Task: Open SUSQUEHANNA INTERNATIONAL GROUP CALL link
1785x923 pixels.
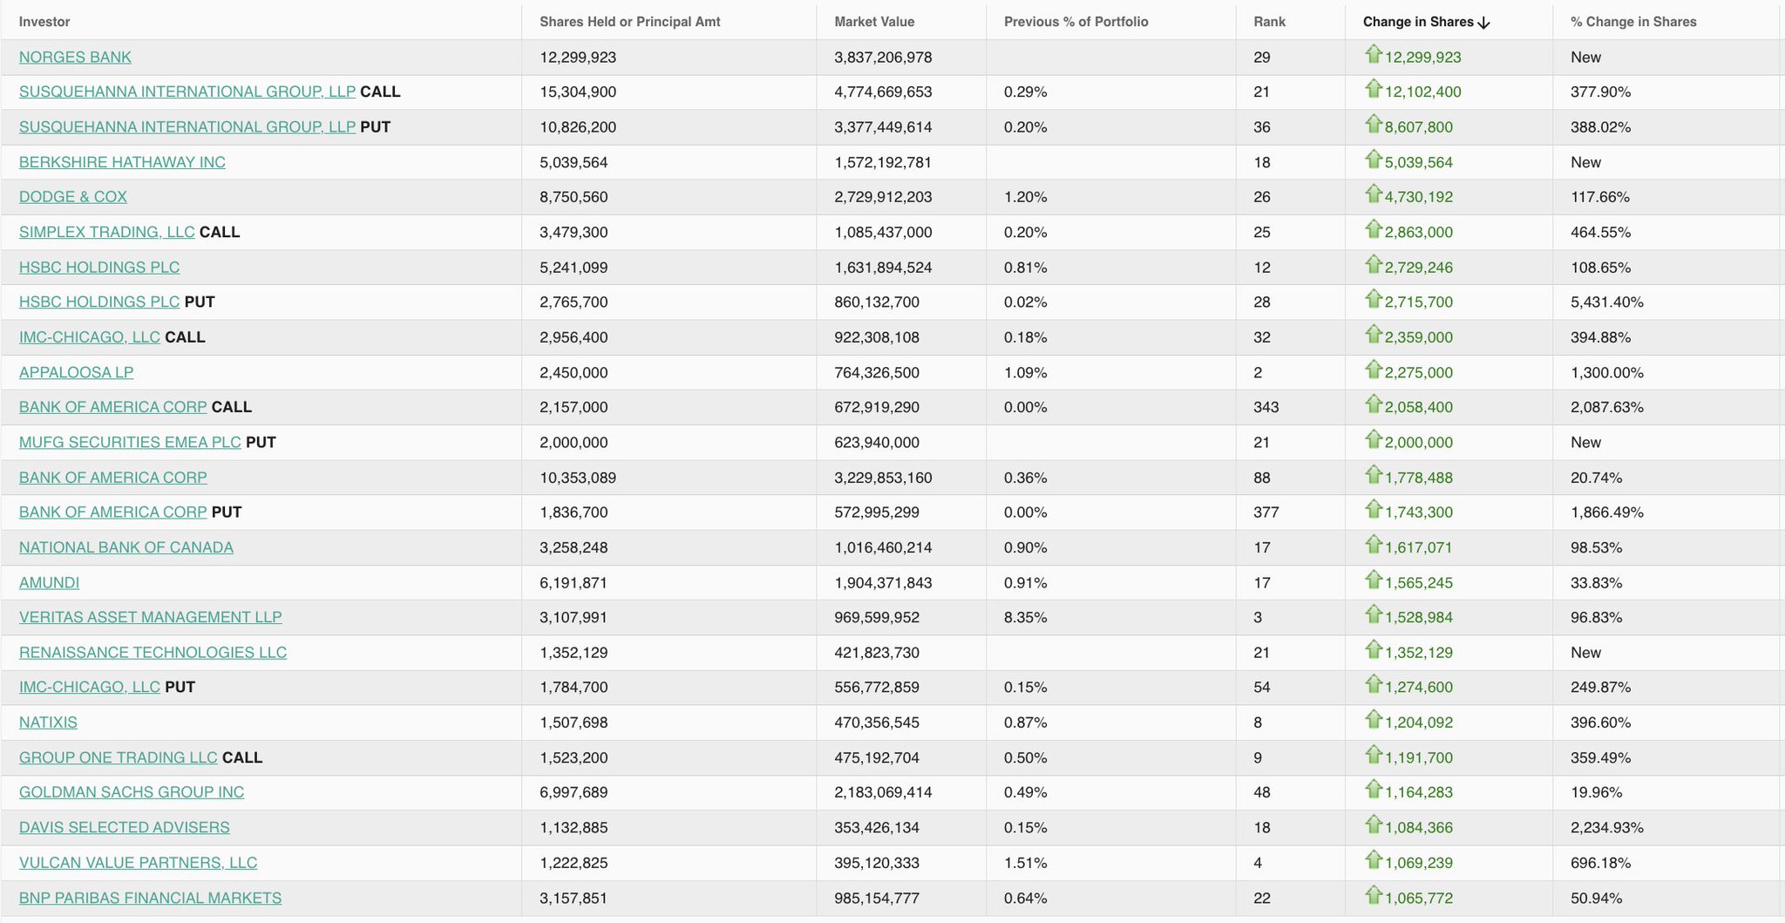Action: 186,92
